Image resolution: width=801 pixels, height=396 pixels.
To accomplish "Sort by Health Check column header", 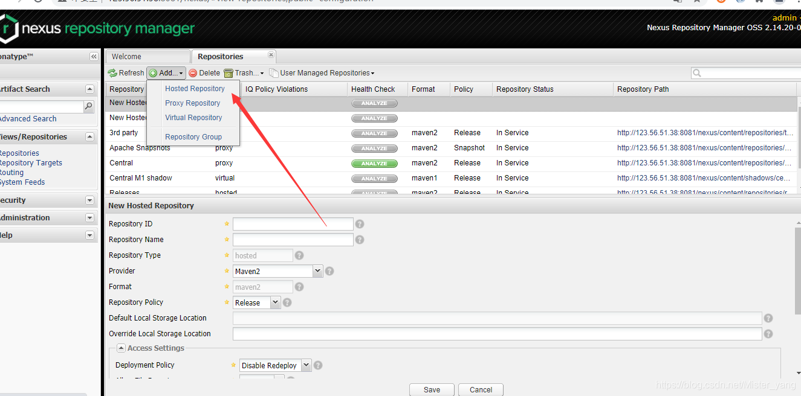I will [x=377, y=89].
